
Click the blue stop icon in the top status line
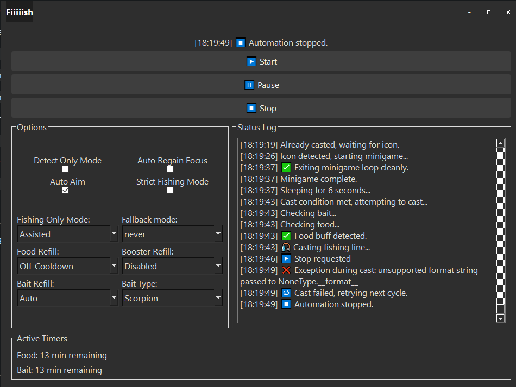pos(241,43)
